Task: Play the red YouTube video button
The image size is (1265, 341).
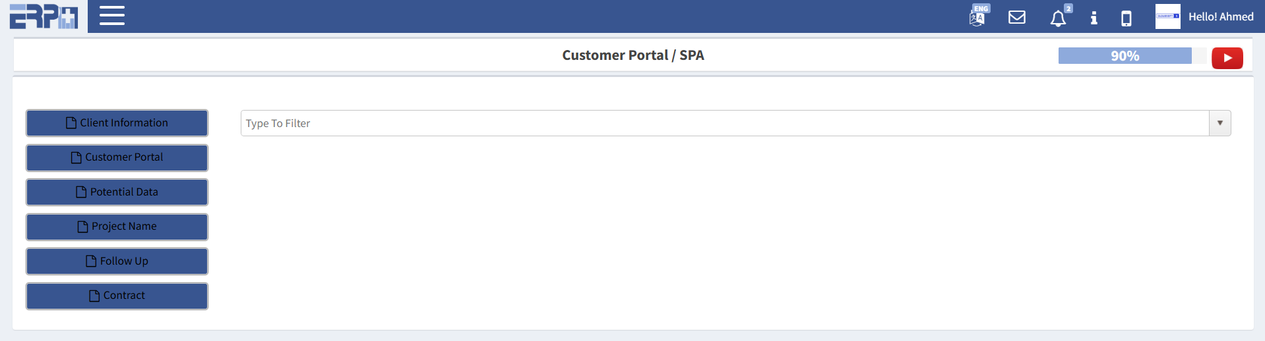Action: point(1227,58)
